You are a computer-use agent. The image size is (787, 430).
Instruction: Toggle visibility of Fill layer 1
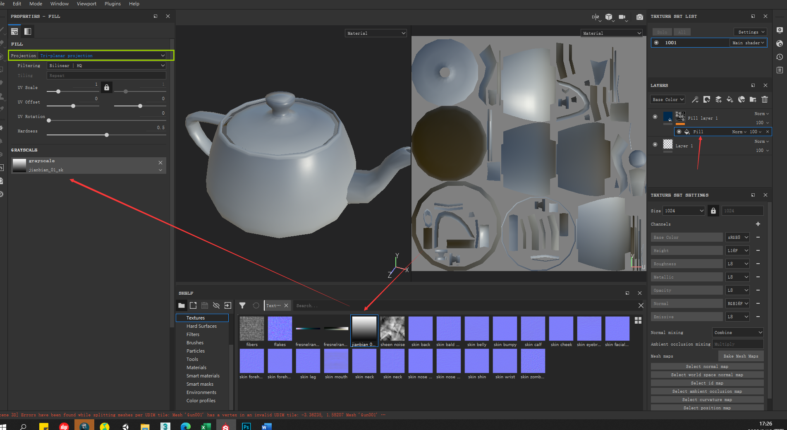655,117
